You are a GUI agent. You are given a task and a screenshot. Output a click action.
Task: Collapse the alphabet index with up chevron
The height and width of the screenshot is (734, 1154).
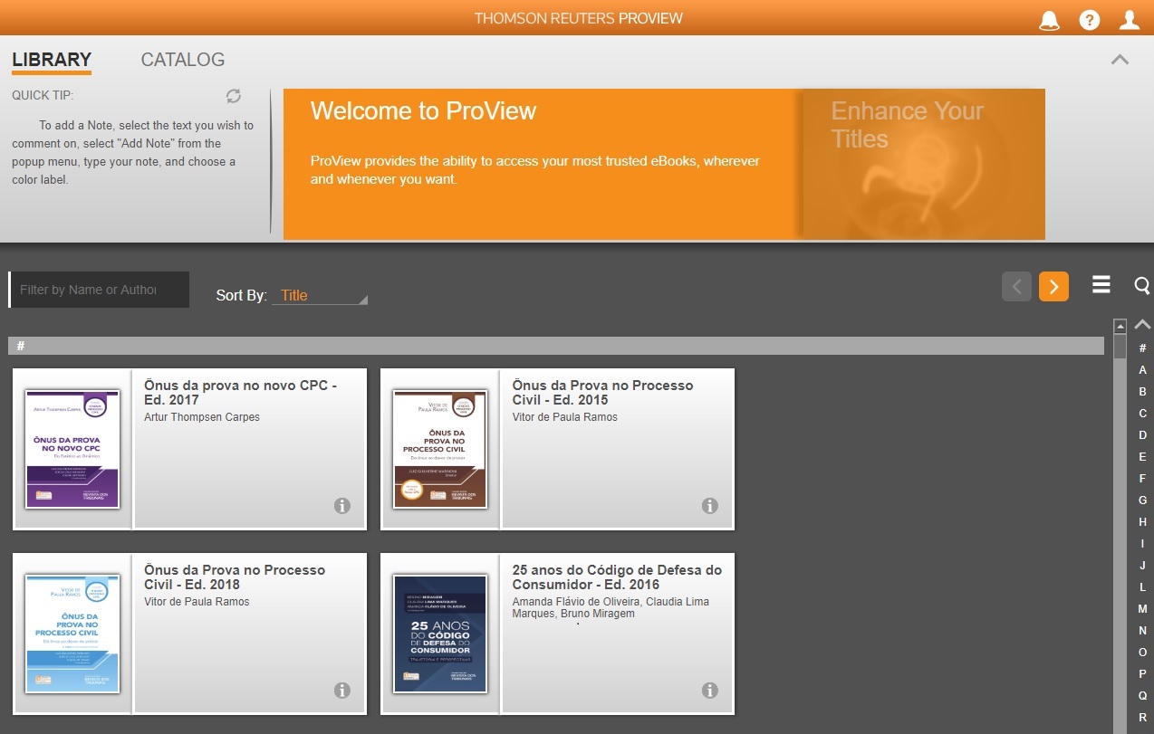click(x=1142, y=324)
